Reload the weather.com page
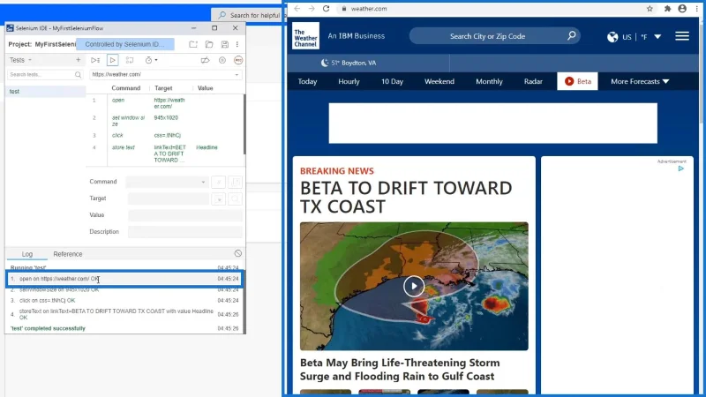This screenshot has width=706, height=397. pos(326,9)
